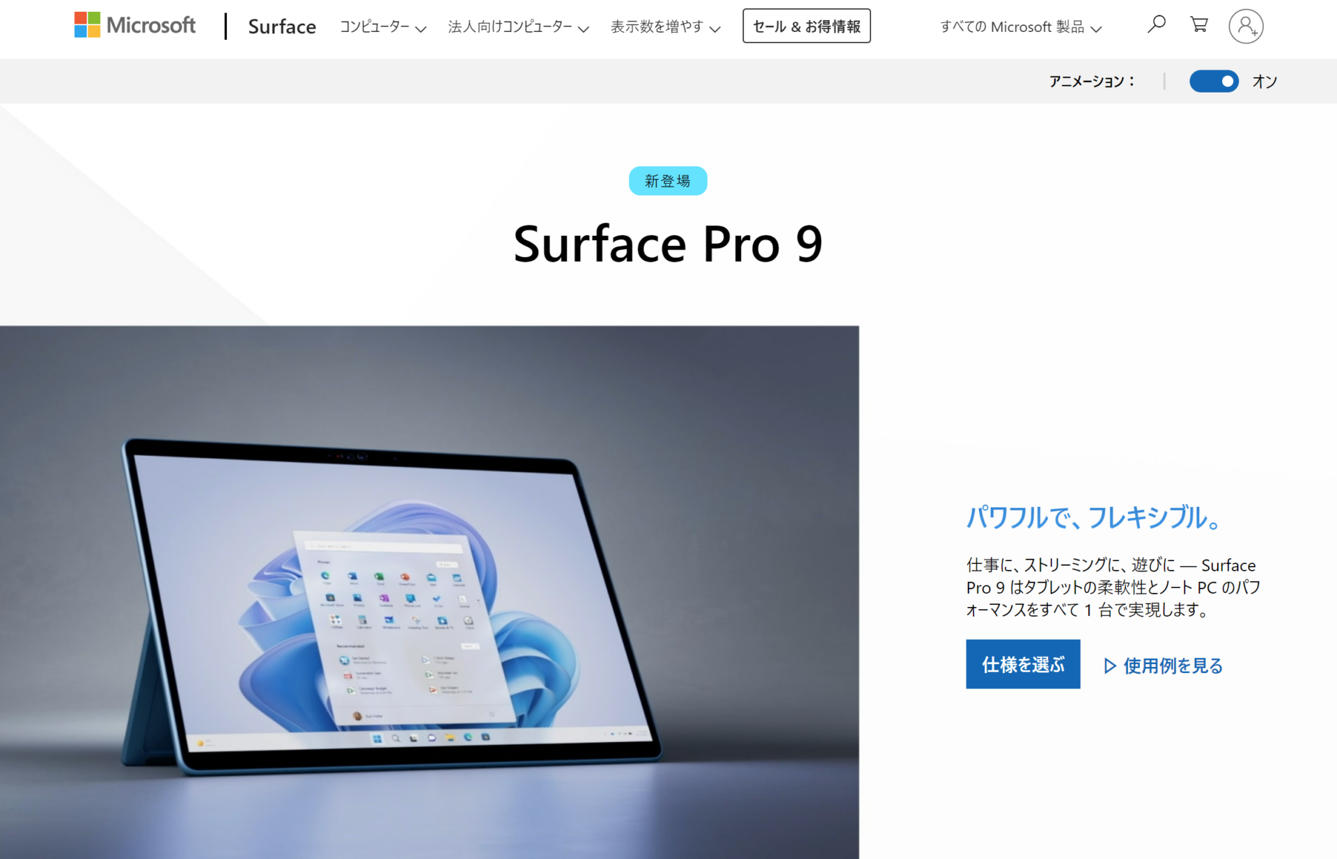Click the Surface Pro 9 heading

(668, 244)
